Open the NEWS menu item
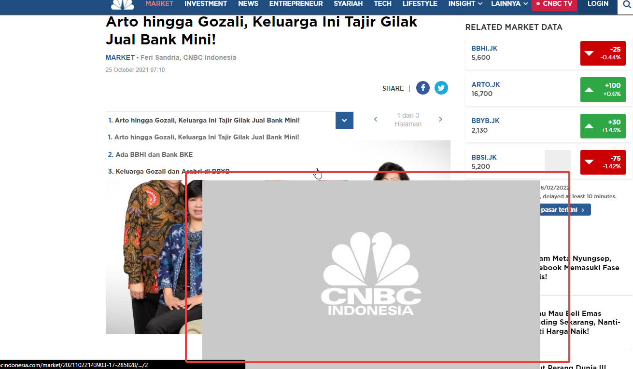The image size is (633, 369). coord(248,3)
